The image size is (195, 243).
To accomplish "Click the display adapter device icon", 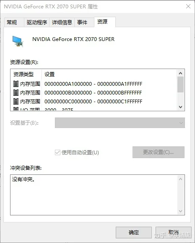I will [18, 41].
